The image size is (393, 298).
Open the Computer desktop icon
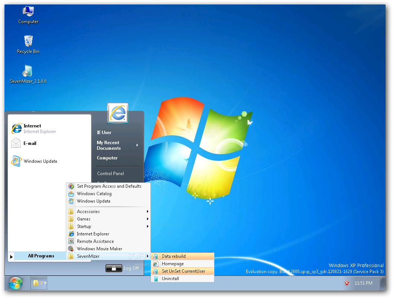[28, 15]
